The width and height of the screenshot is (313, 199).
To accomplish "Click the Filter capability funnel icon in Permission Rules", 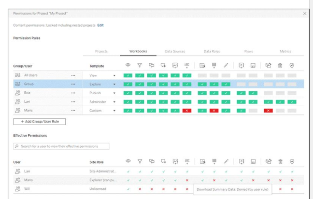I will click(140, 65).
